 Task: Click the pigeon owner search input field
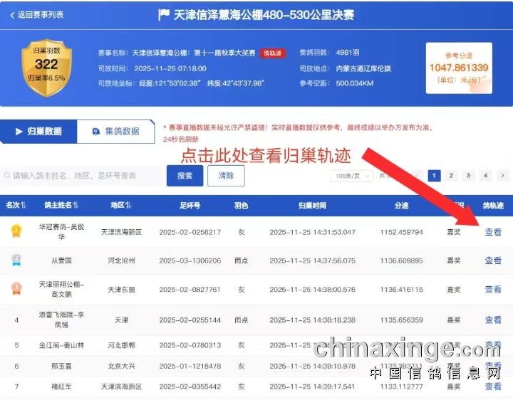pyautogui.click(x=82, y=175)
